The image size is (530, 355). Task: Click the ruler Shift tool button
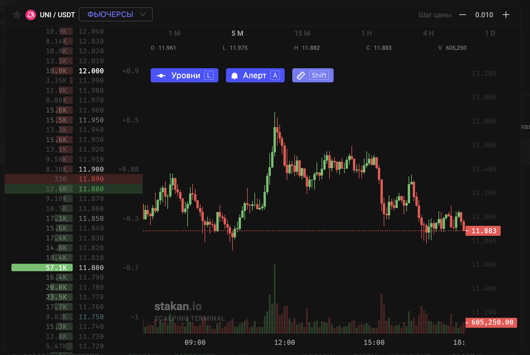pyautogui.click(x=313, y=75)
